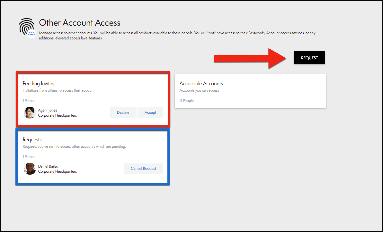Decline the invite from Agent Jones
This screenshot has height=232, width=383.
123,112
